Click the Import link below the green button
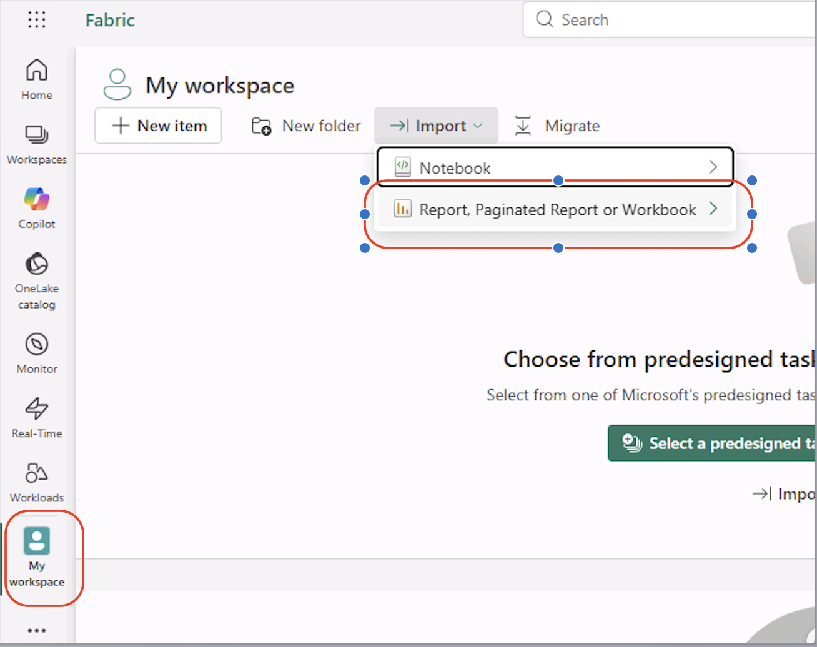 [784, 494]
